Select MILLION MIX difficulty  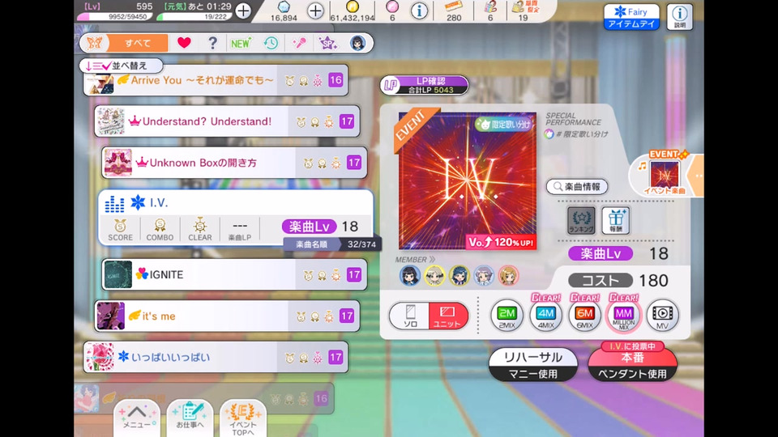624,315
